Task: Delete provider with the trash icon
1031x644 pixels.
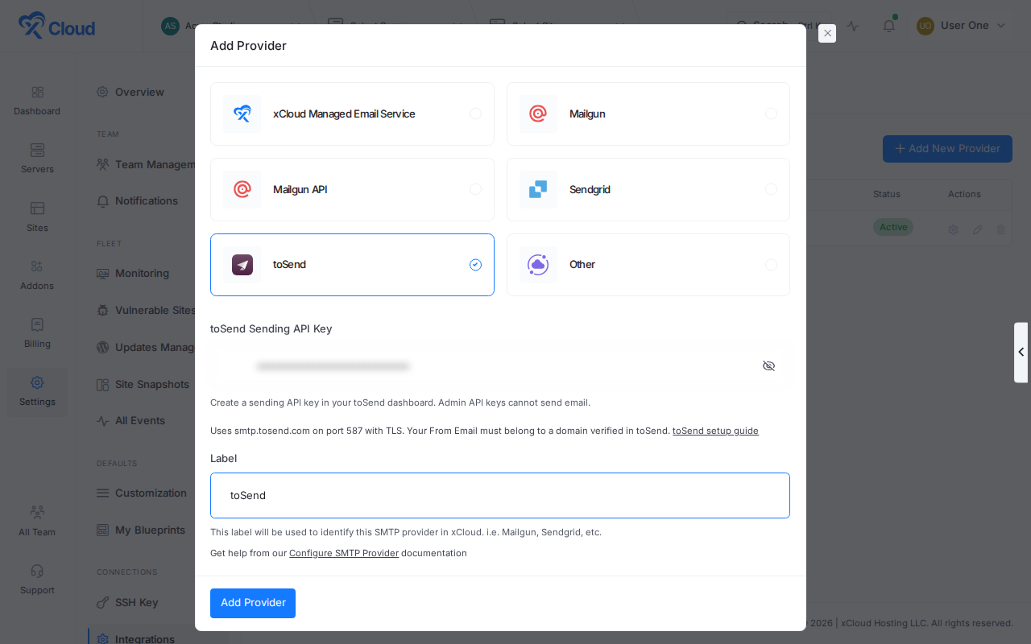Action: point(1001,229)
